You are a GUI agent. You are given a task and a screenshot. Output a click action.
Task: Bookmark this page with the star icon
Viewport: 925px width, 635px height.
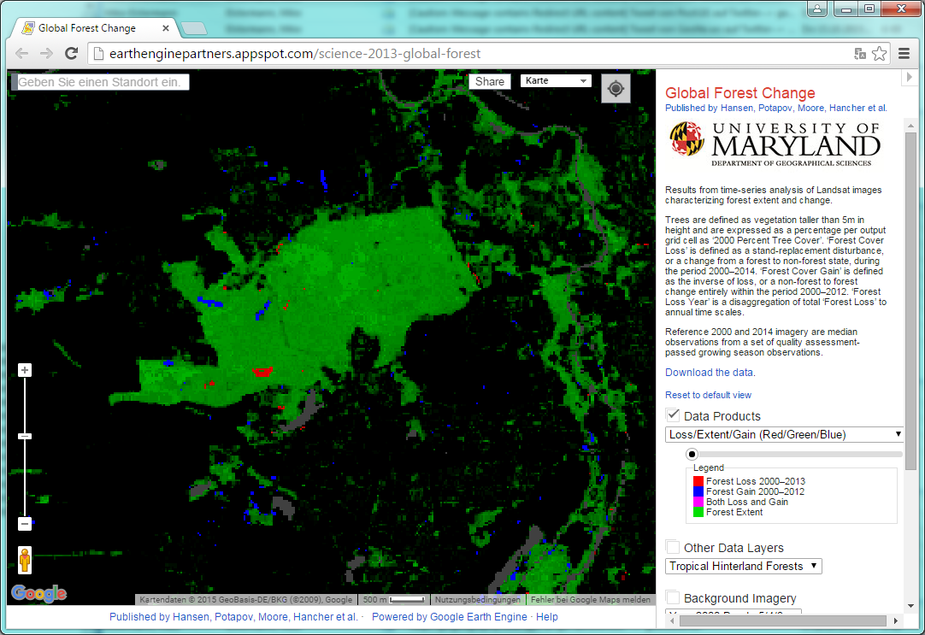tap(879, 54)
